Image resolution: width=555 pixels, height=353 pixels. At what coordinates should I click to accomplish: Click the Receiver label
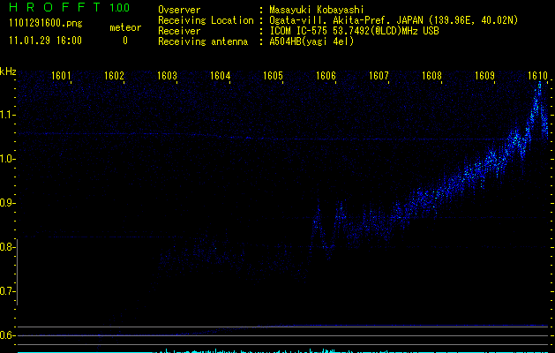pyautogui.click(x=179, y=31)
